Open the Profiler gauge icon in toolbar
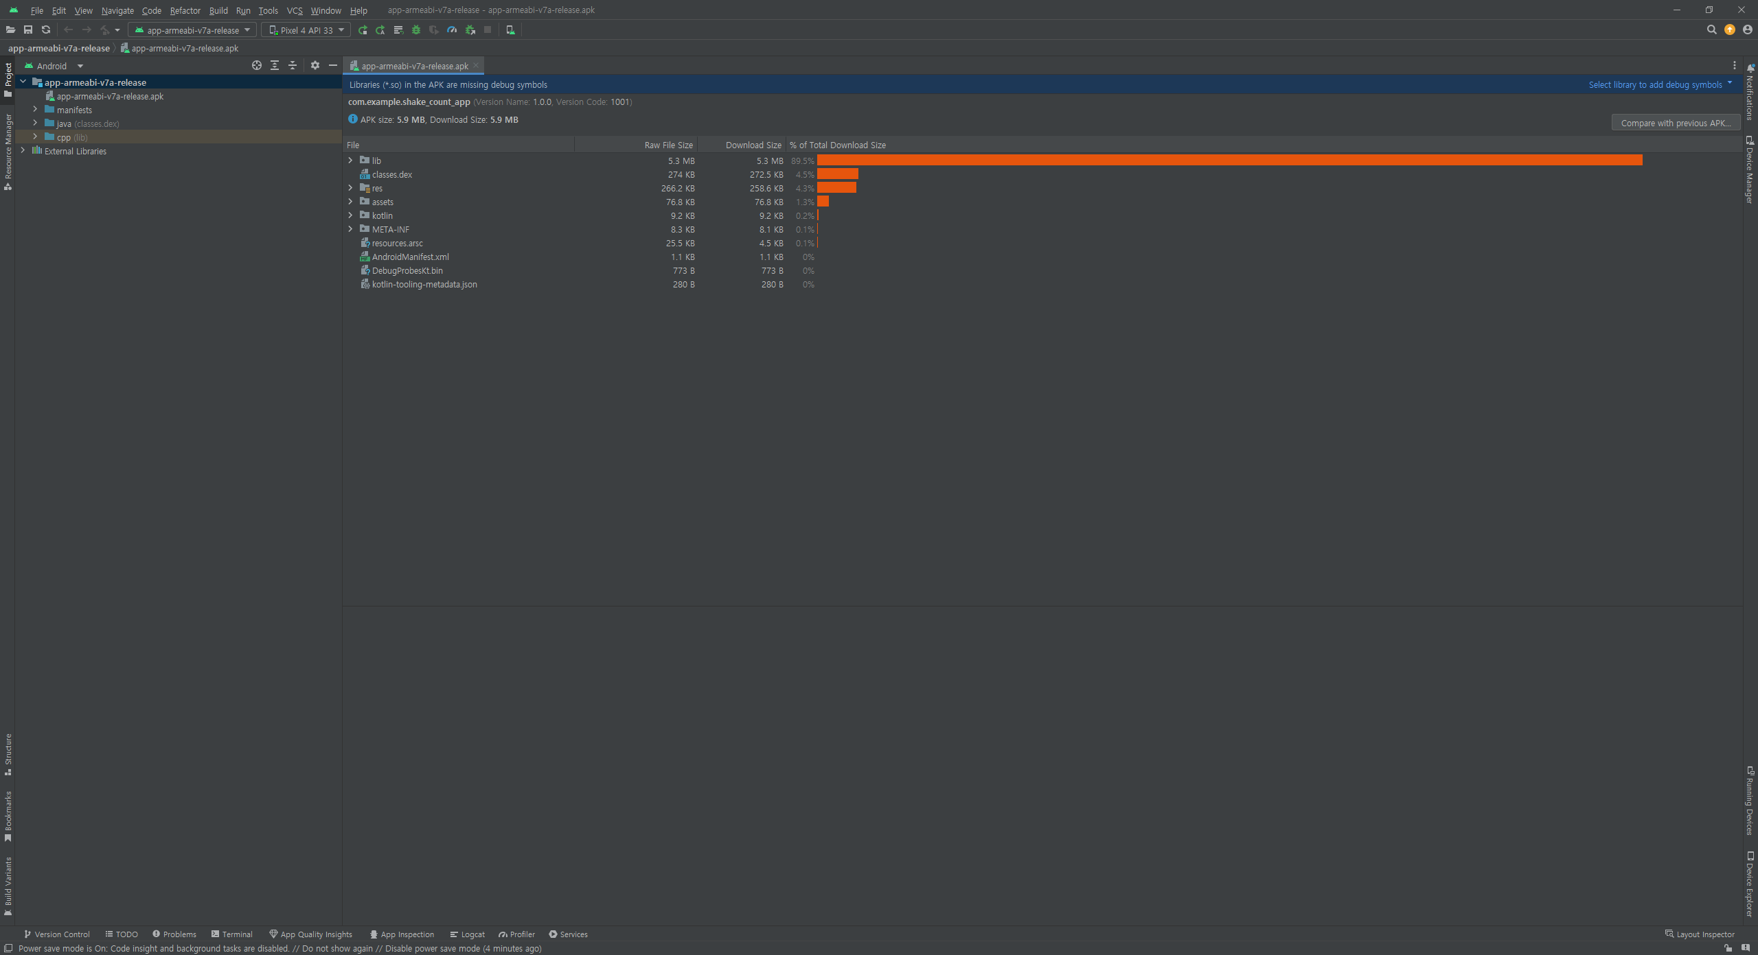The width and height of the screenshot is (1758, 955). click(452, 30)
